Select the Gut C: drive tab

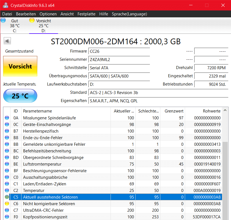(15, 26)
